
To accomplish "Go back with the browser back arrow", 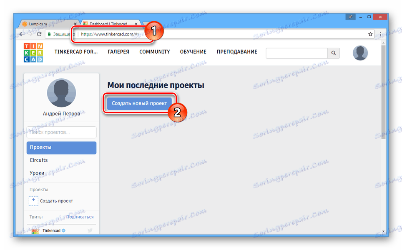I will [x=22, y=34].
